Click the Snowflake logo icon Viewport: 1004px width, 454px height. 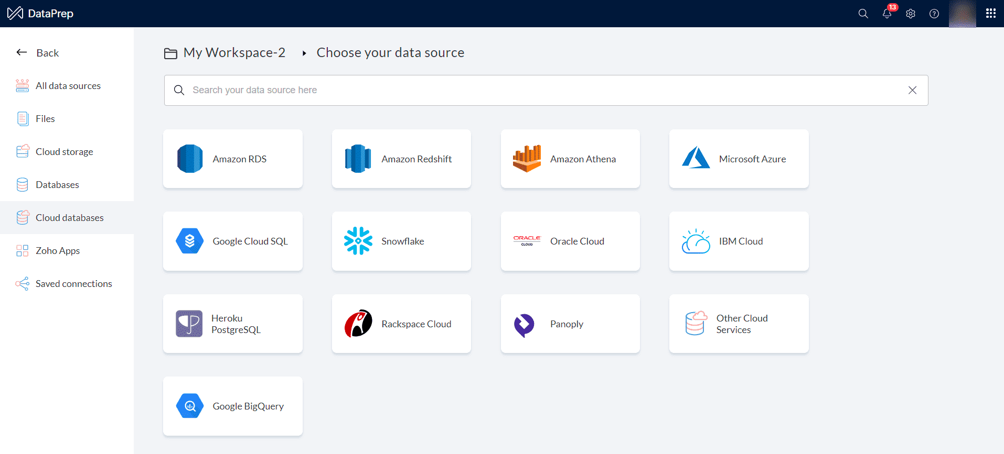358,241
